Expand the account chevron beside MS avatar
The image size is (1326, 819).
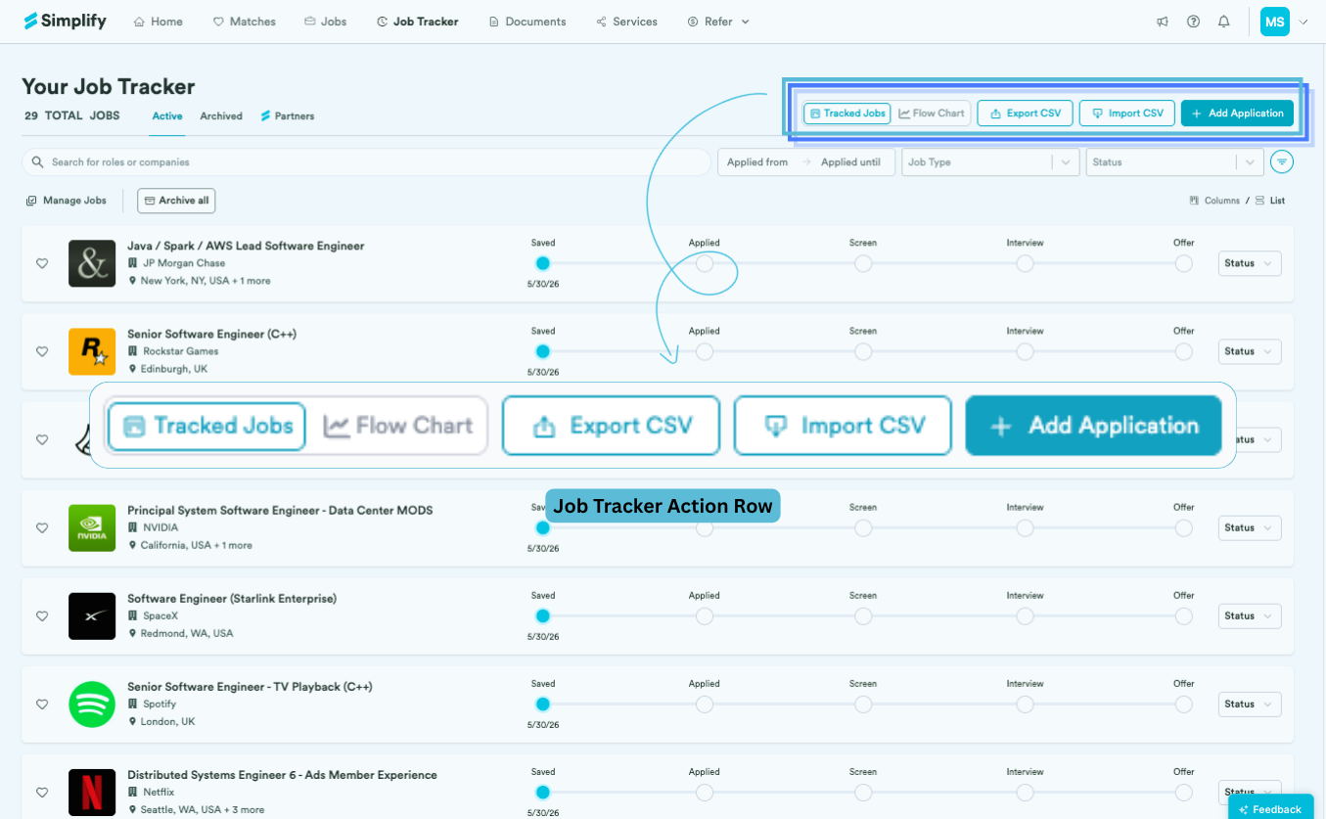click(x=1303, y=22)
